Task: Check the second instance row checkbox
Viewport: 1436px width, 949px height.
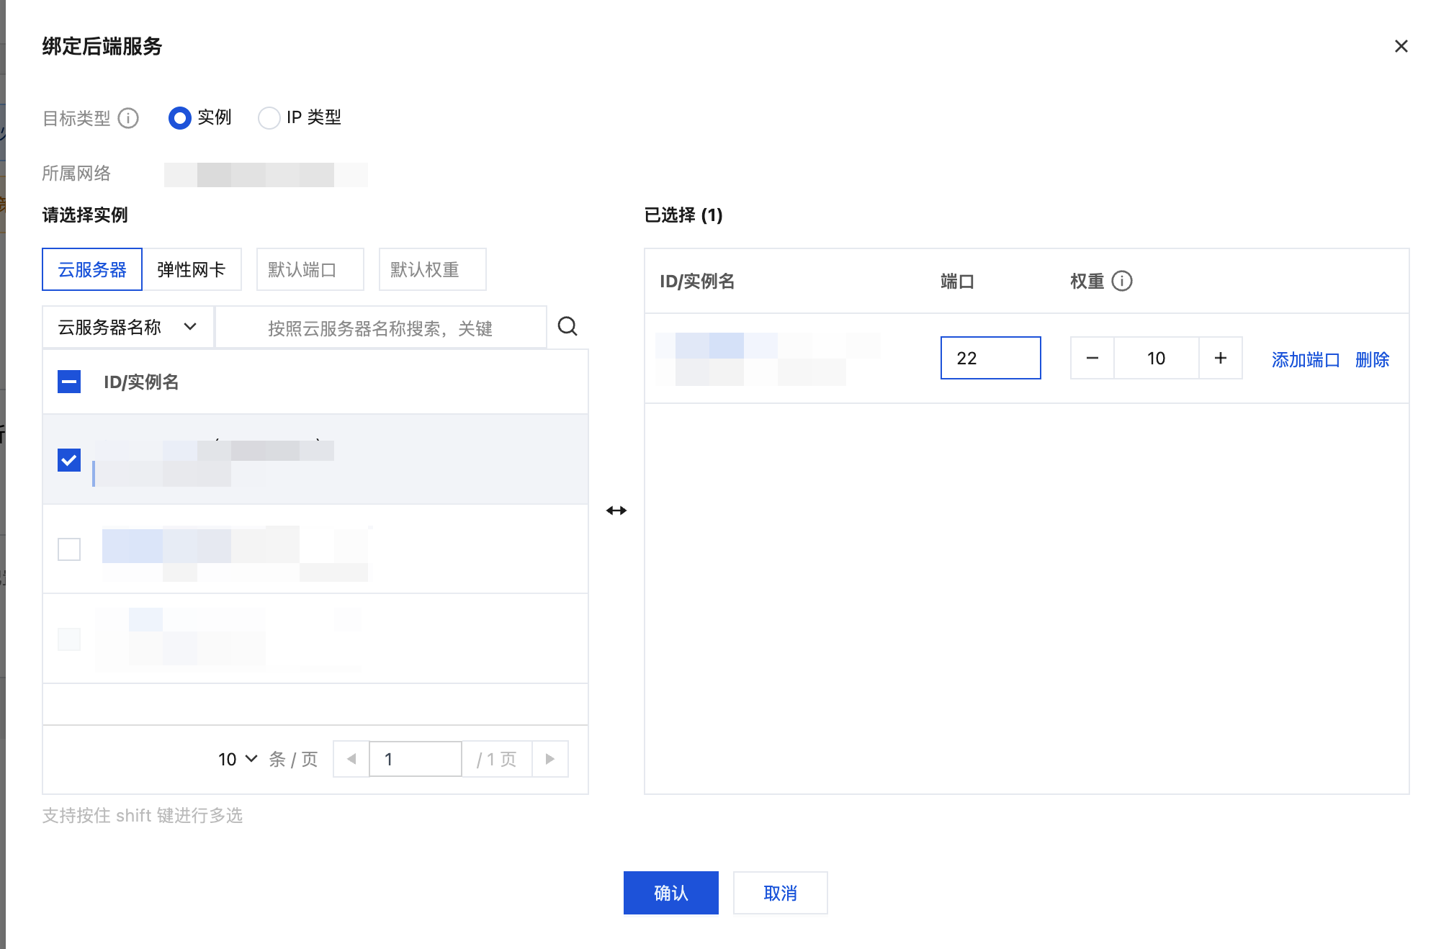Action: pos(69,549)
